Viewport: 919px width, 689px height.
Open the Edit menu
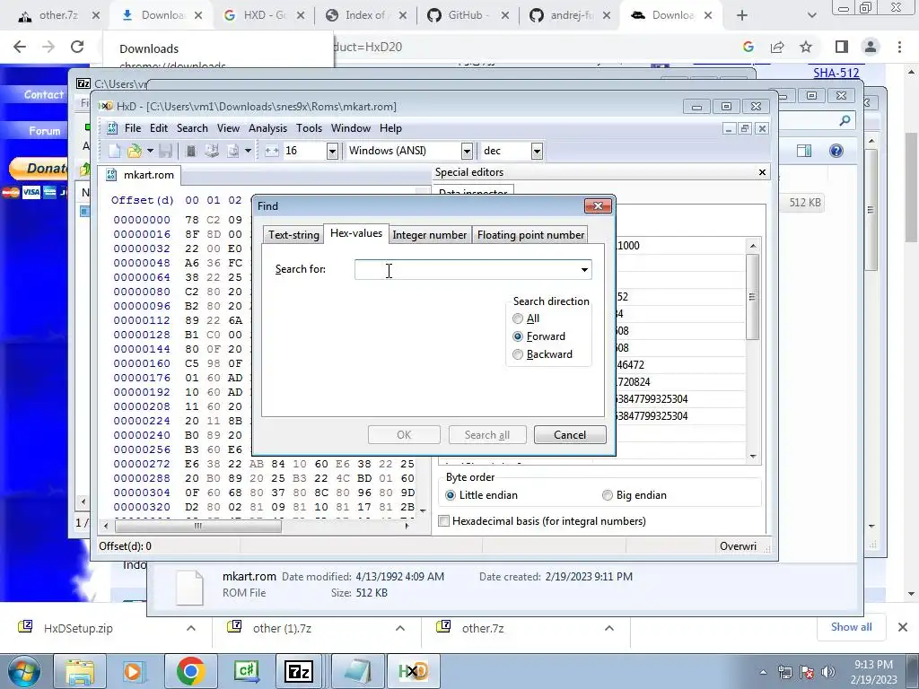coord(159,128)
